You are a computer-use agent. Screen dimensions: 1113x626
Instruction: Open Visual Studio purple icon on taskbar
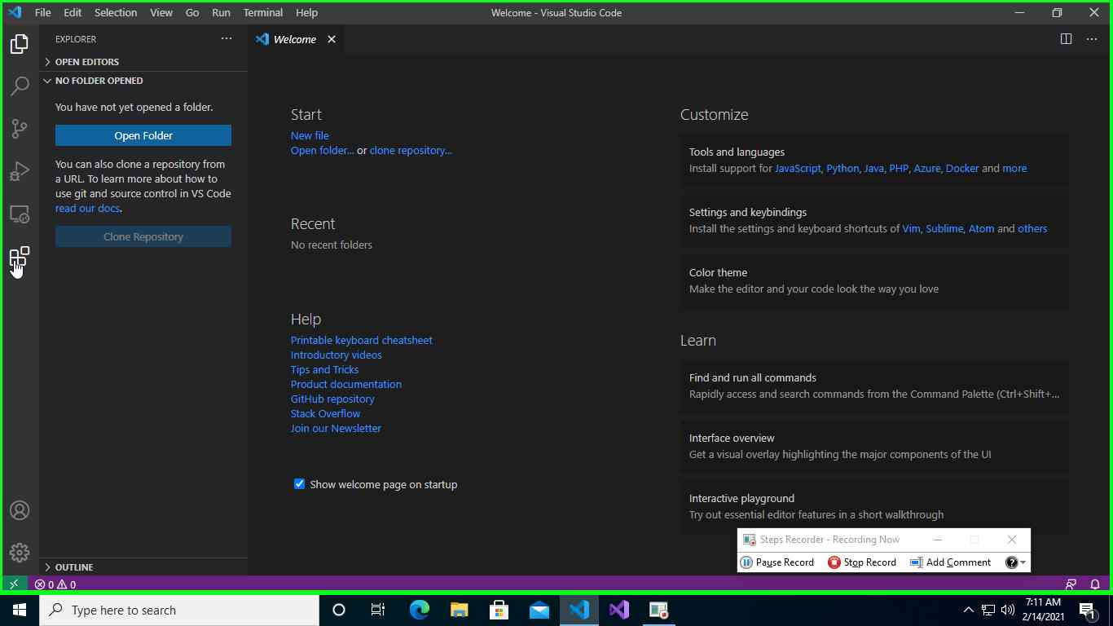point(619,610)
